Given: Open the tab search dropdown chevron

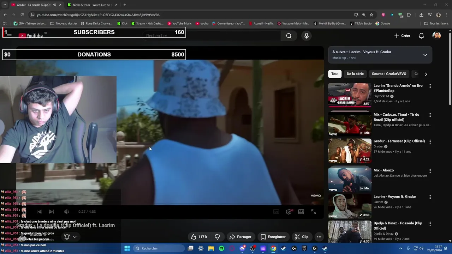Looking at the screenshot, I should click(x=5, y=5).
